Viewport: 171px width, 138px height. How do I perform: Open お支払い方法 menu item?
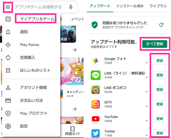(31, 100)
